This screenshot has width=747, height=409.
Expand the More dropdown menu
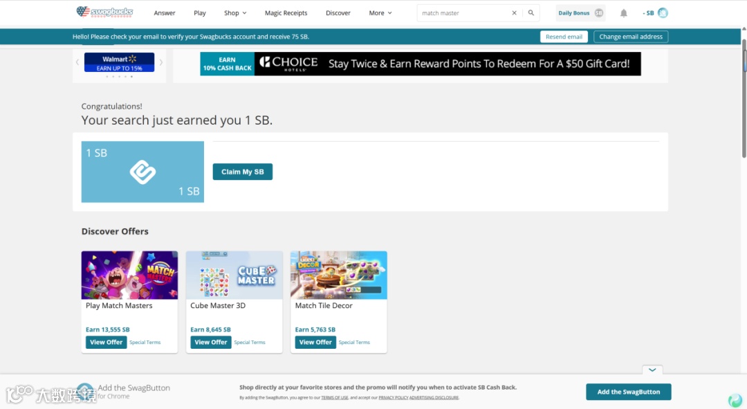380,13
